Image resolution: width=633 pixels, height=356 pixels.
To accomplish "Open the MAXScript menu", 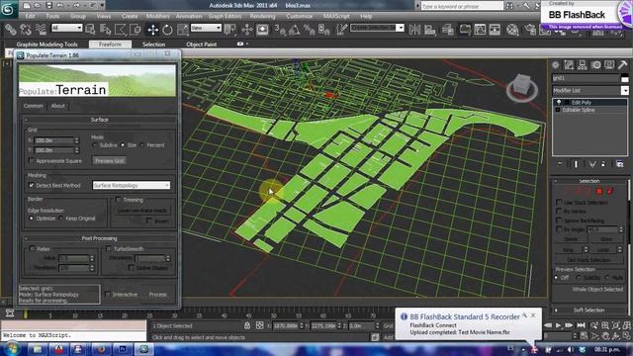I will pyautogui.click(x=336, y=16).
